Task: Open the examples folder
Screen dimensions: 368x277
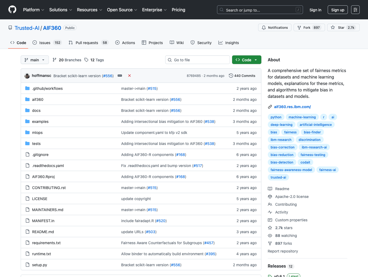Action: tap(40, 122)
